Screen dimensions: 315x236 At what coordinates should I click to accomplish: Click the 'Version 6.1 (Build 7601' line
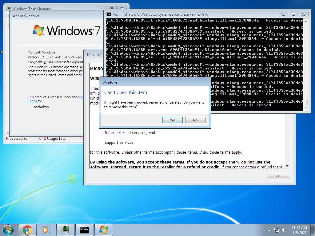55,57
